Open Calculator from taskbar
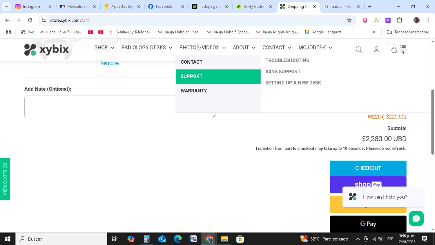This screenshot has height=245, width=435. (146, 239)
